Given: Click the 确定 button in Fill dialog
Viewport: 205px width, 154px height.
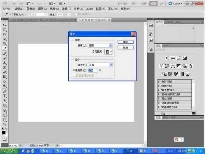Looking at the screenshot, I should tap(125, 42).
